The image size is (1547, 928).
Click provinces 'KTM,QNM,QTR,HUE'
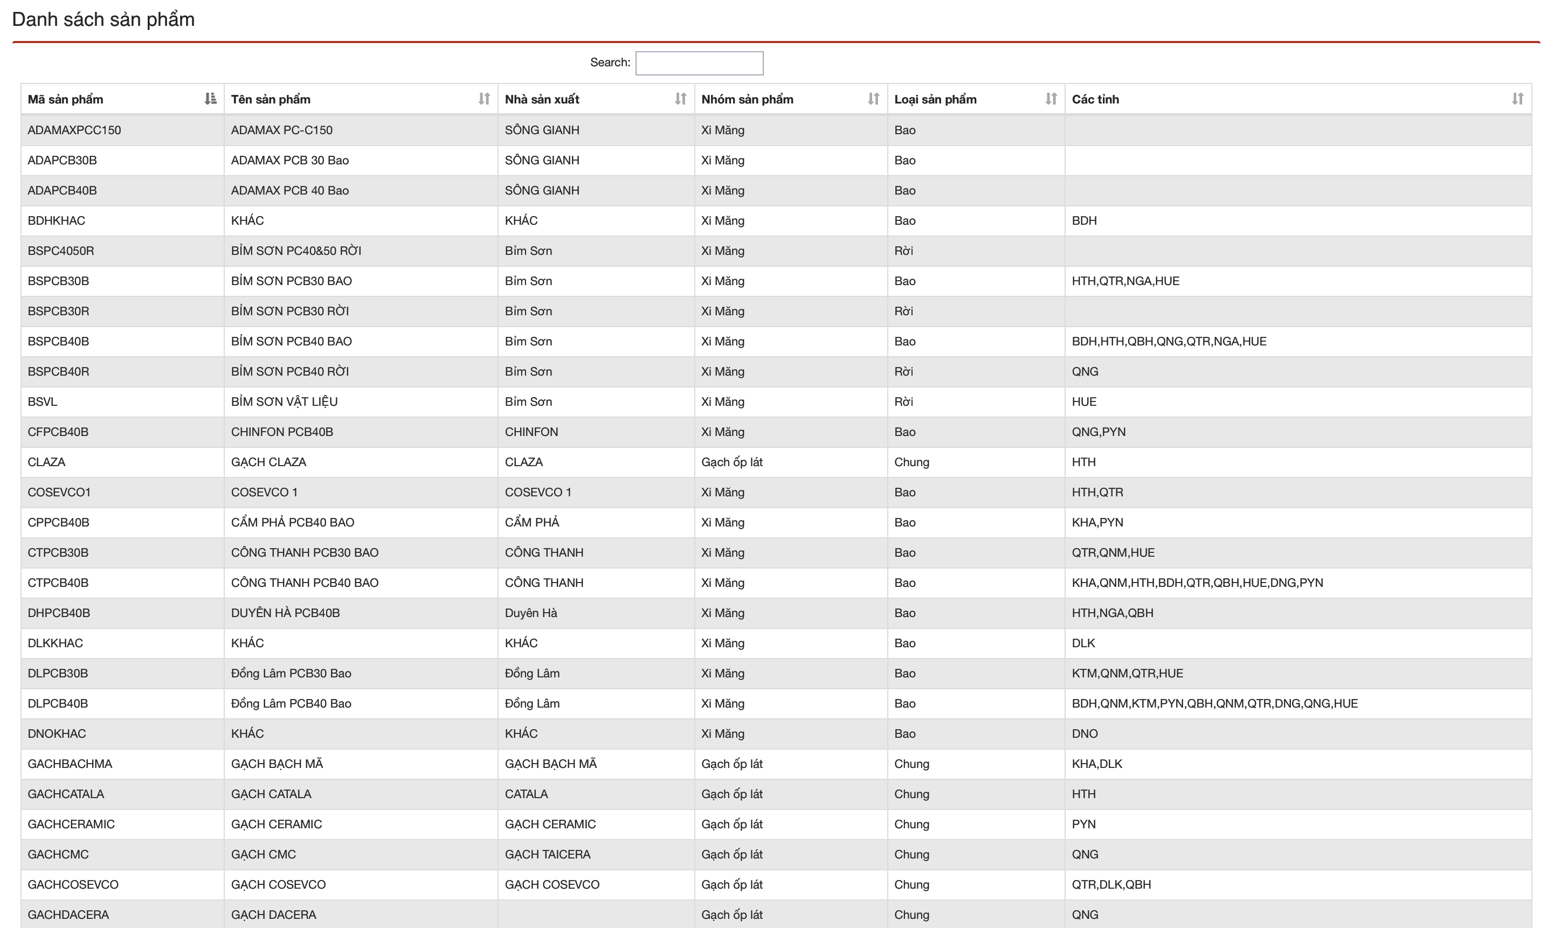[x=1128, y=673]
